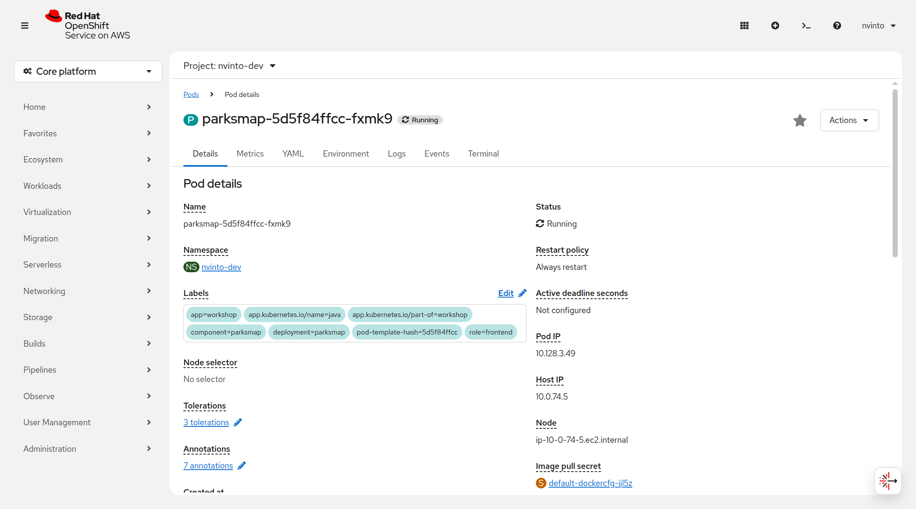The image size is (916, 509).
Task: Click the orange S secret badge
Action: (x=541, y=483)
